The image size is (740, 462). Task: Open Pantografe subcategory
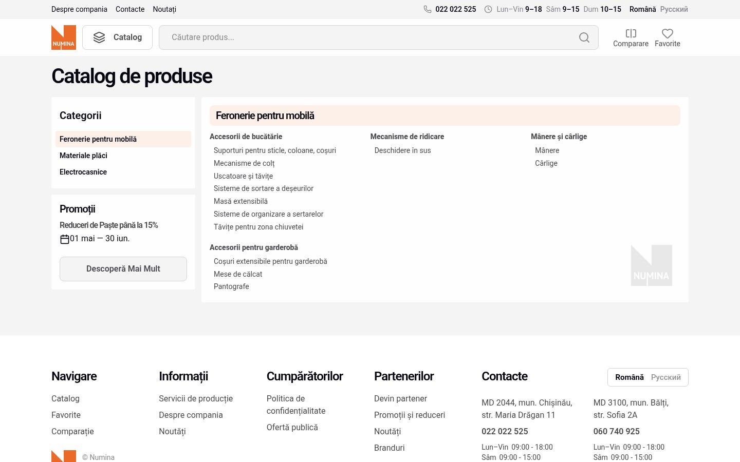click(x=231, y=286)
